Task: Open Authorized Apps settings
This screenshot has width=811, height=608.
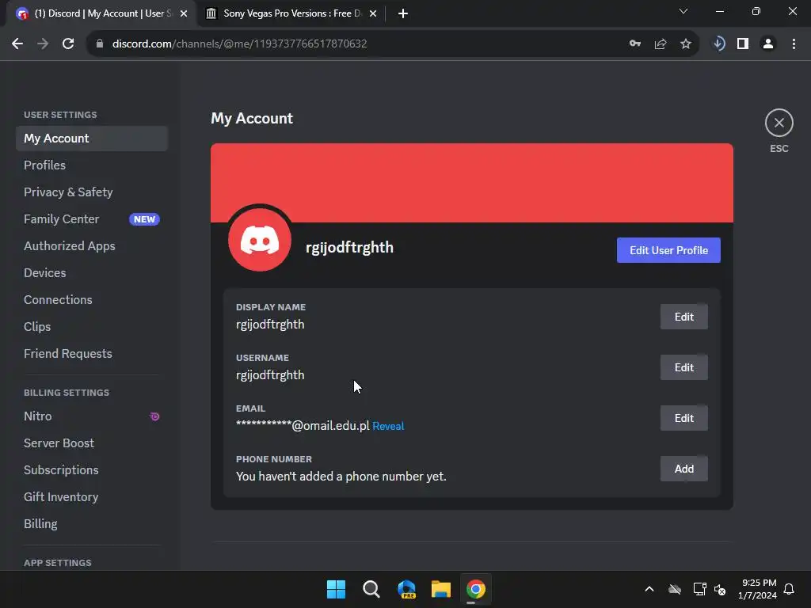Action: pyautogui.click(x=92, y=246)
